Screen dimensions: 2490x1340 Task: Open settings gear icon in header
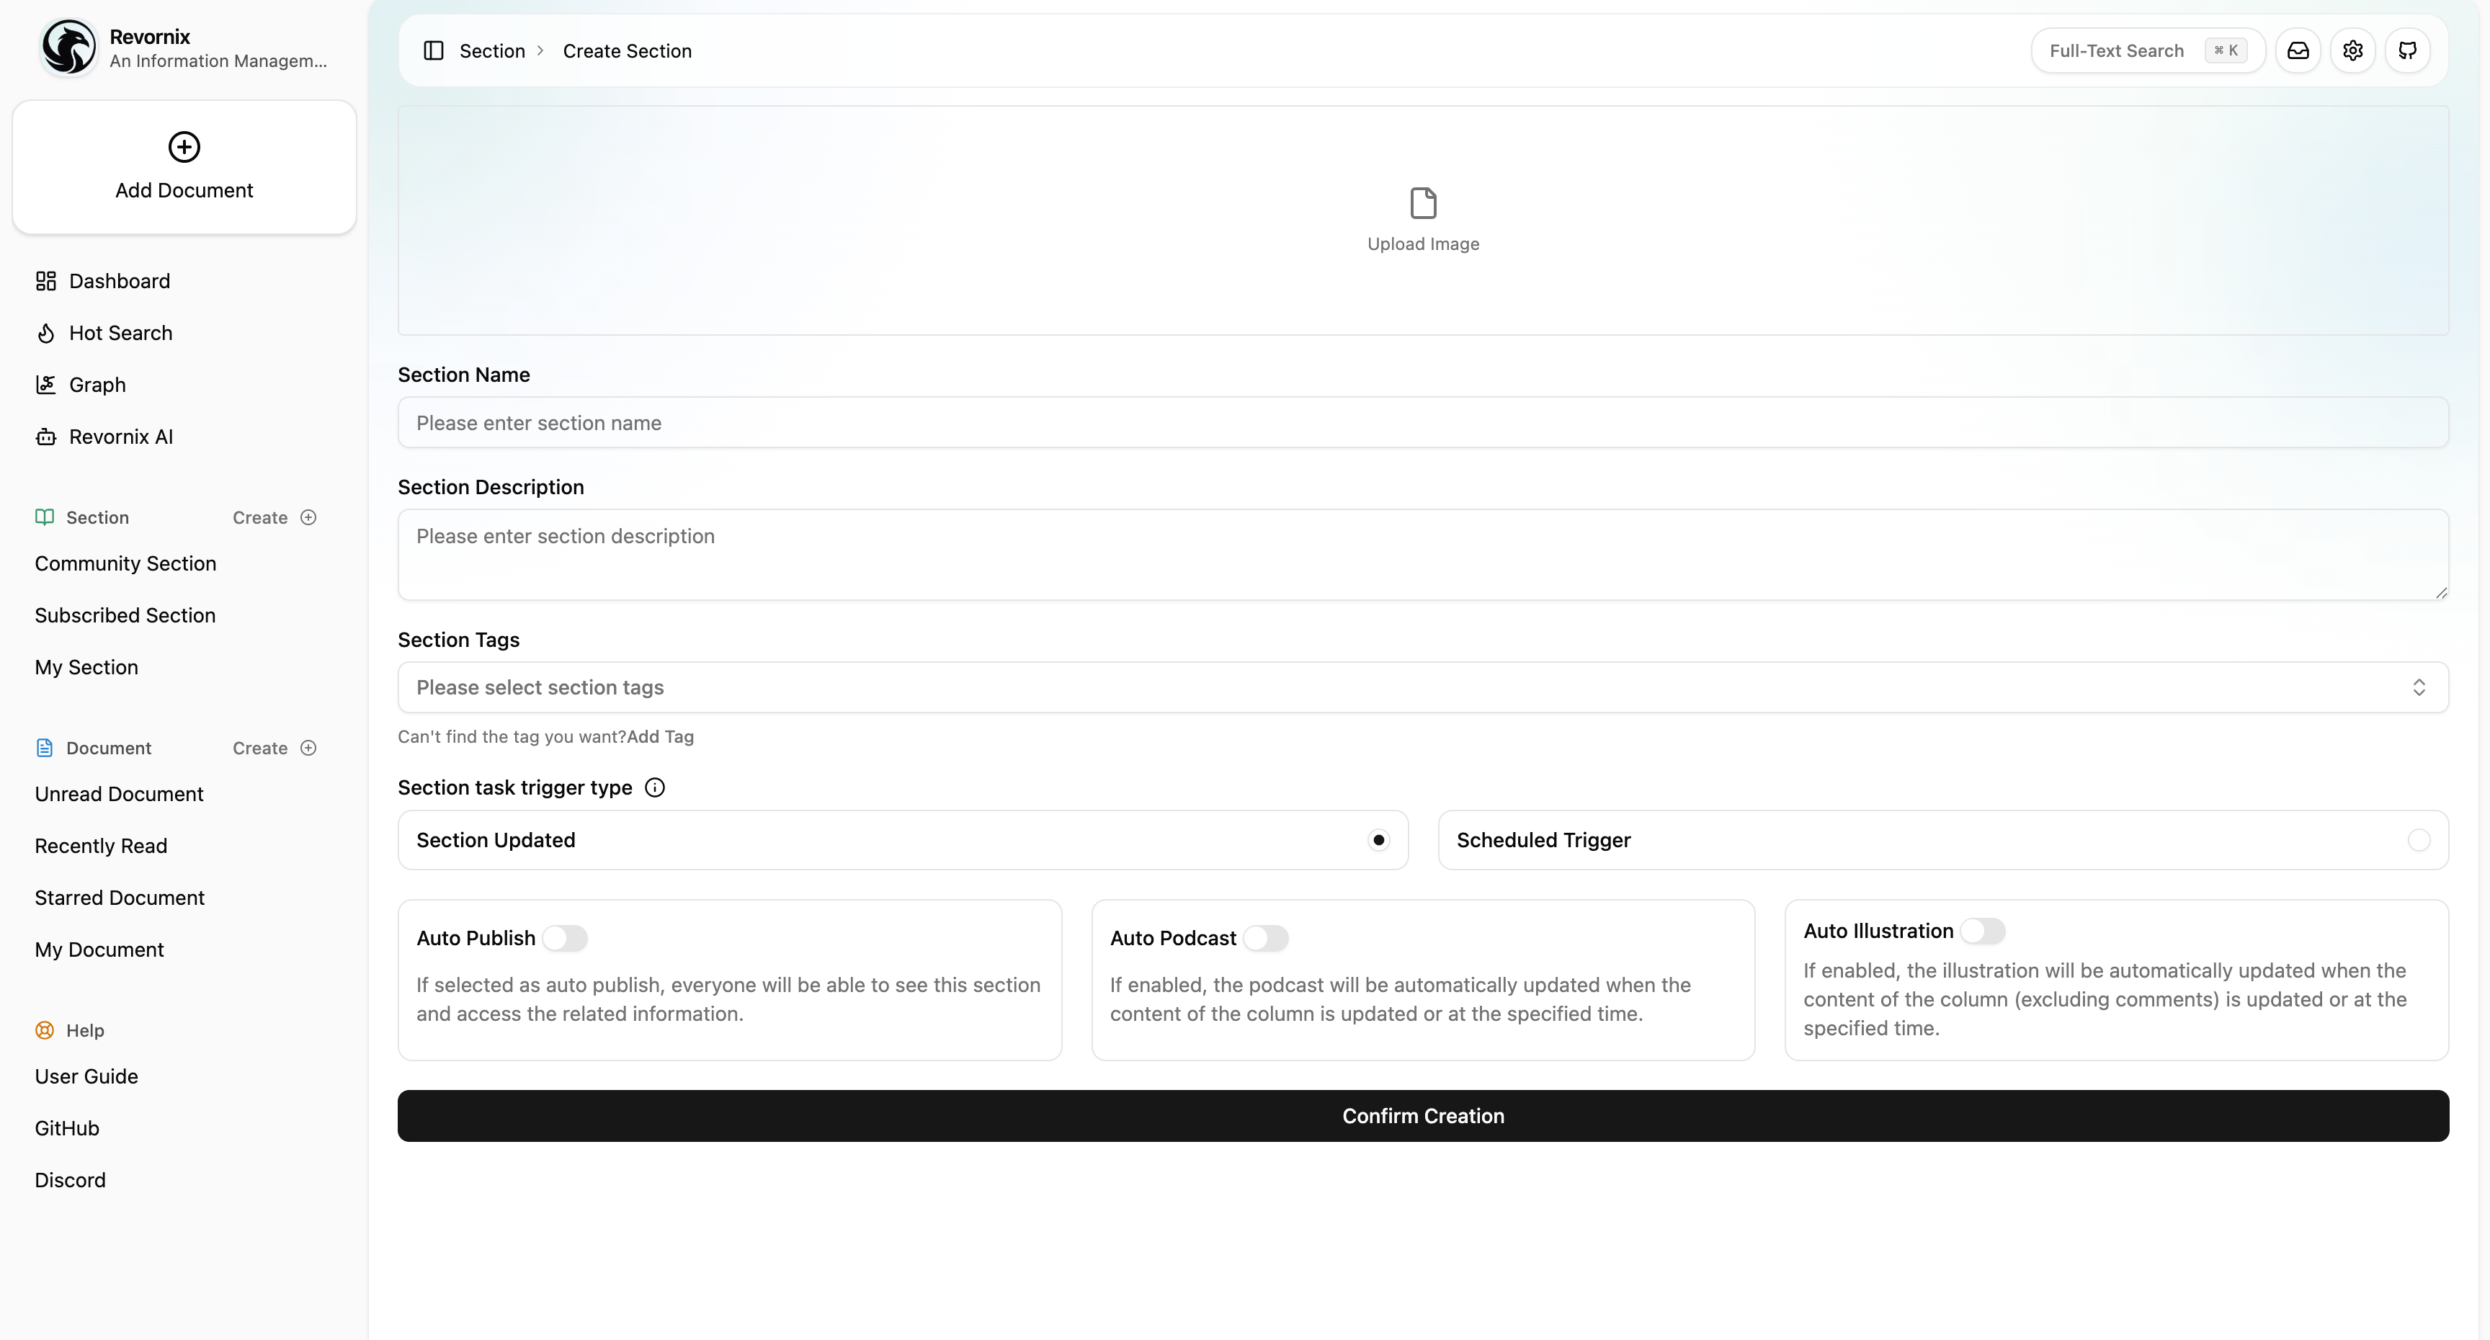[x=2352, y=50]
